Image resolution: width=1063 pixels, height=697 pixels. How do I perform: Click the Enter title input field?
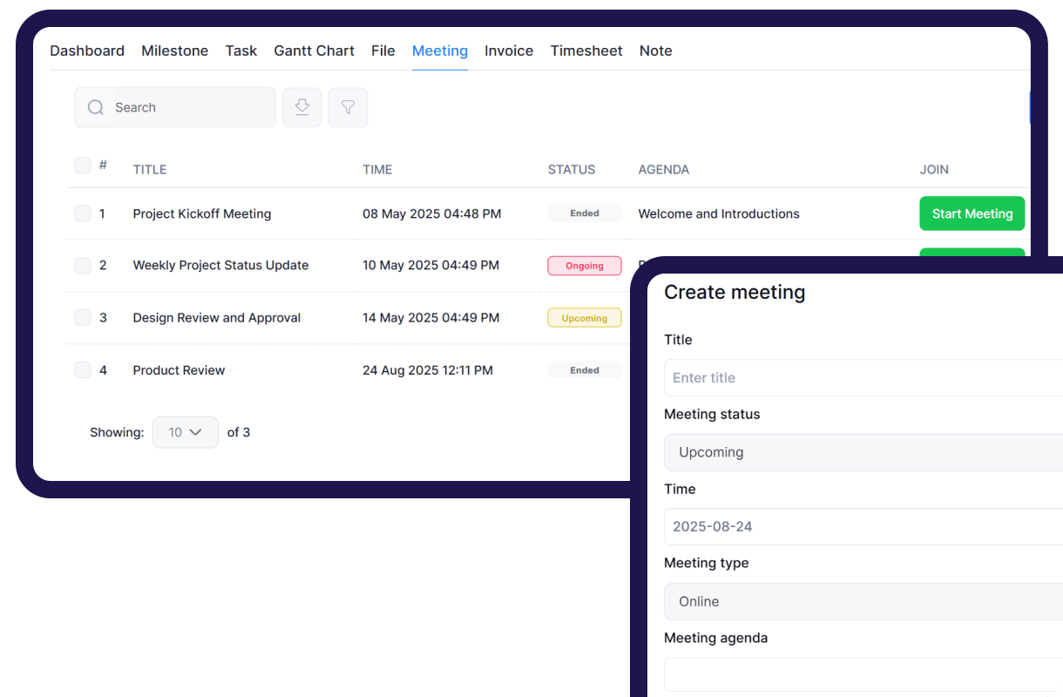(863, 377)
